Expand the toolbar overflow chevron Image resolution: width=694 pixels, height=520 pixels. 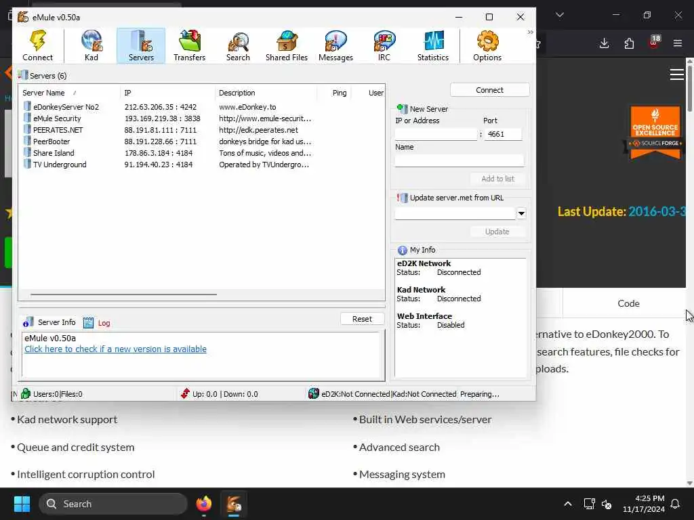tap(530, 32)
